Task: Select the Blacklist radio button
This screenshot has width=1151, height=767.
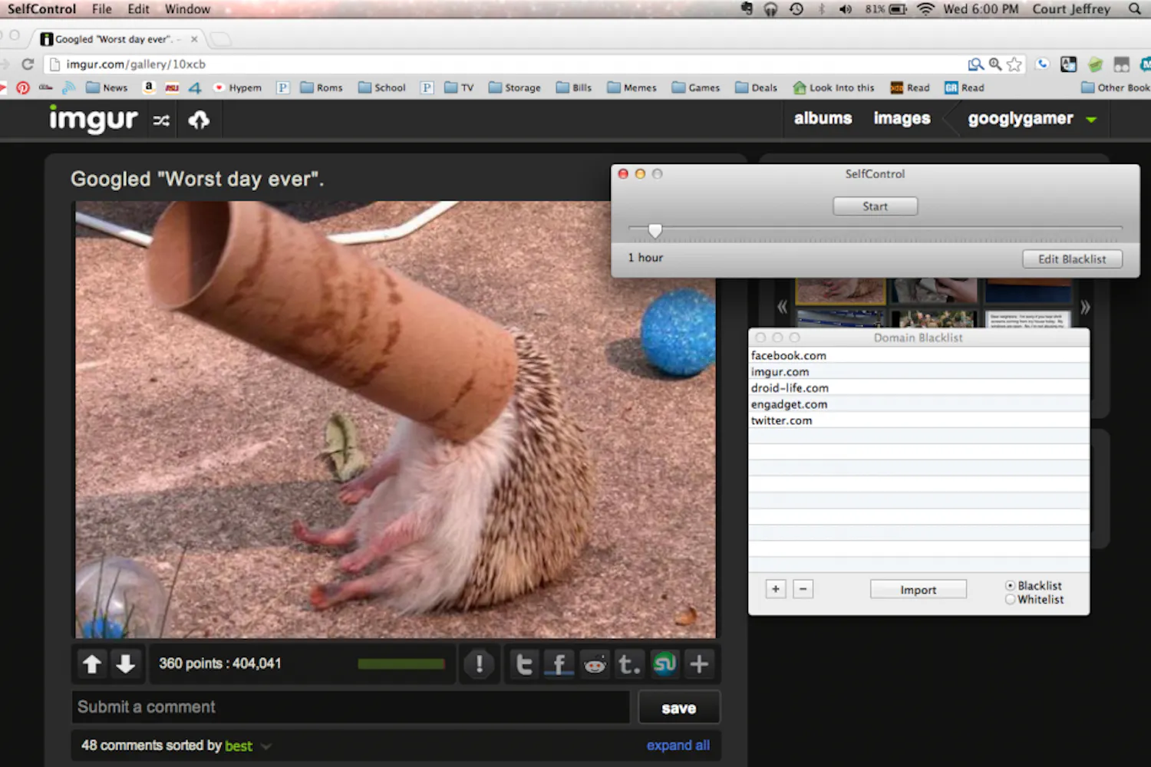Action: coord(1011,586)
